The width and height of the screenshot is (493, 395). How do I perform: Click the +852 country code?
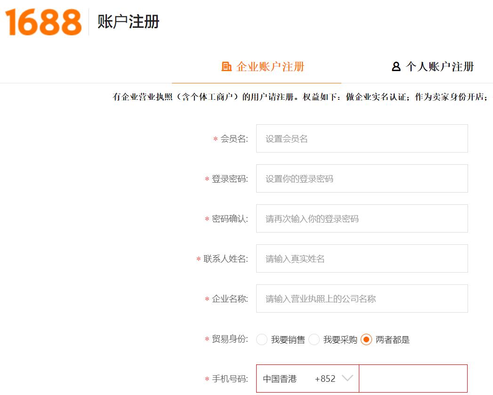tap(325, 379)
